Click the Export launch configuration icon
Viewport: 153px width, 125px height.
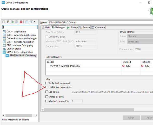coord(12,22)
